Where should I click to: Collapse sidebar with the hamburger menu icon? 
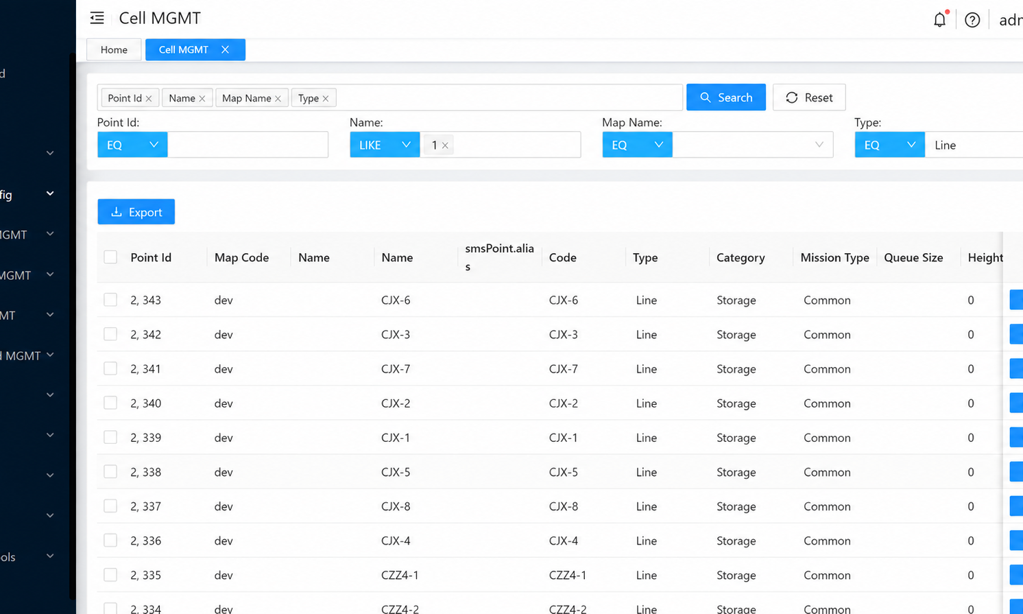coord(97,18)
